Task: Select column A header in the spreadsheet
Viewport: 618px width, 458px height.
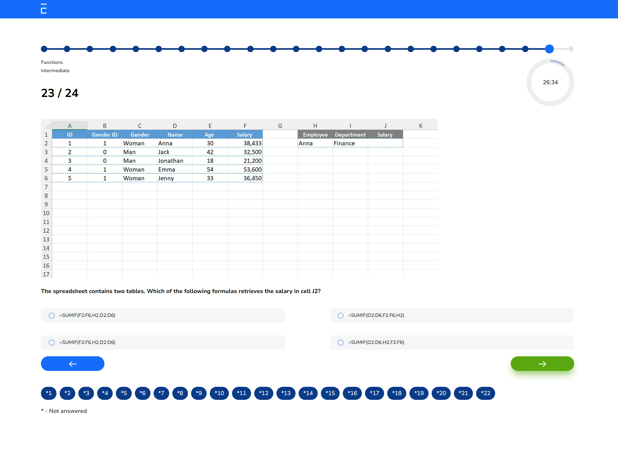Action: [70, 126]
